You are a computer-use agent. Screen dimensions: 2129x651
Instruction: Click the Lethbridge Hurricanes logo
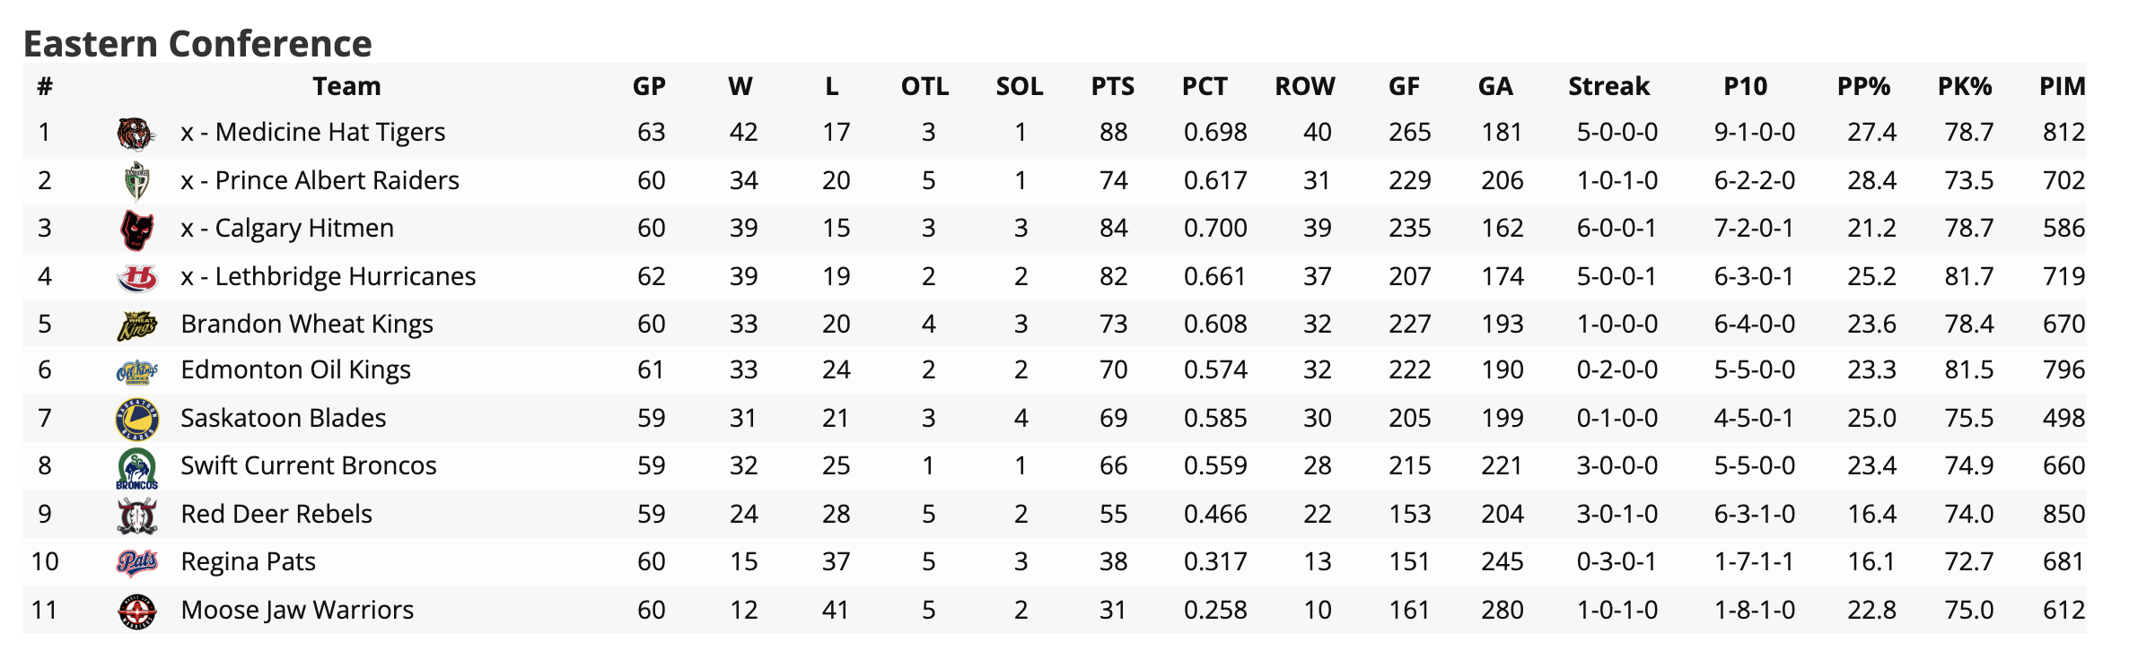[x=136, y=277]
